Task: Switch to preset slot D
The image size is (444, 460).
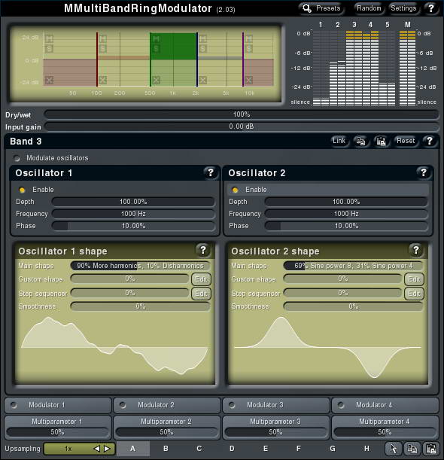Action: coord(232,449)
